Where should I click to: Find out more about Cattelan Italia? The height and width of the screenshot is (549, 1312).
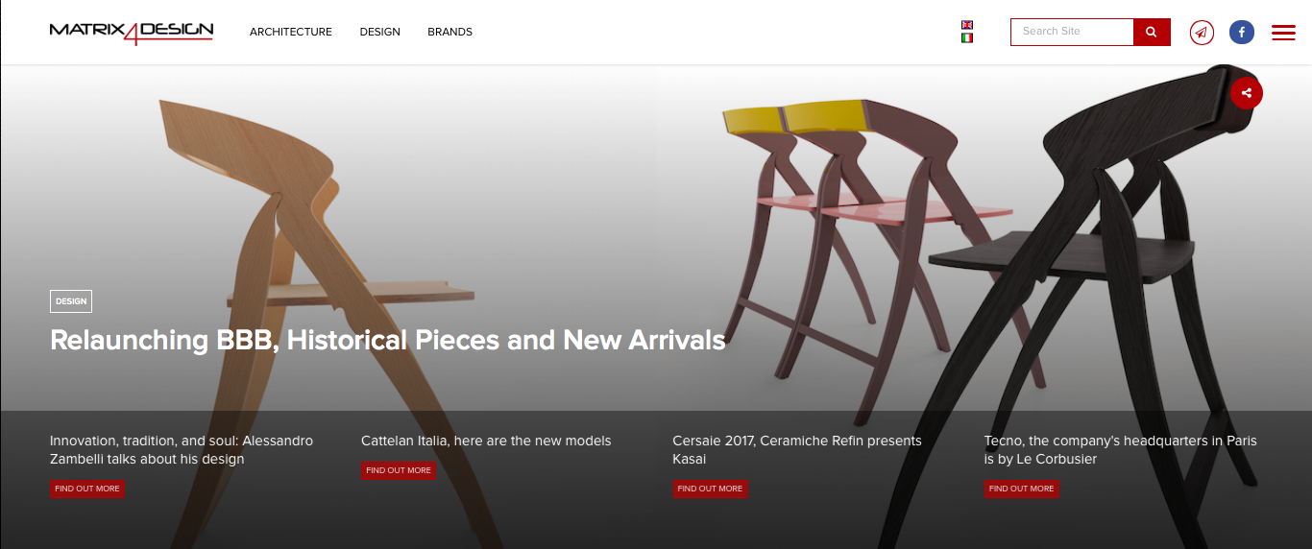[x=399, y=470]
